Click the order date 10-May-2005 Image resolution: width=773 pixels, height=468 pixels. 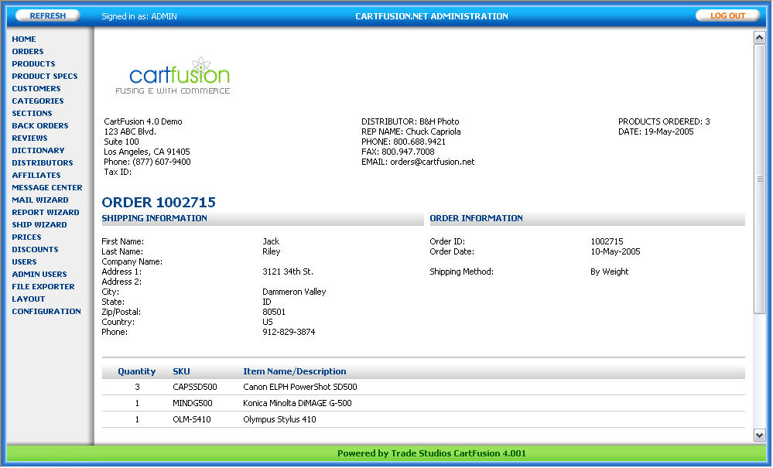click(x=615, y=251)
